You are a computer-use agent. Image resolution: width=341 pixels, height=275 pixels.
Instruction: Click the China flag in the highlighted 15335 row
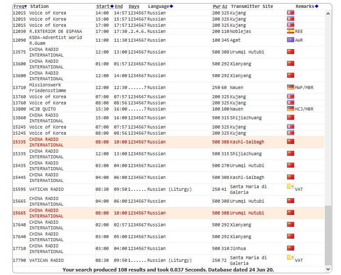coord(291,142)
